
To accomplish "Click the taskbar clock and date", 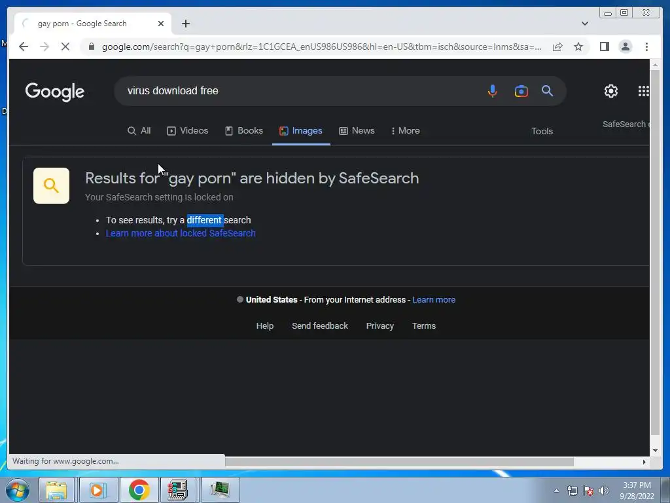I will [x=637, y=491].
